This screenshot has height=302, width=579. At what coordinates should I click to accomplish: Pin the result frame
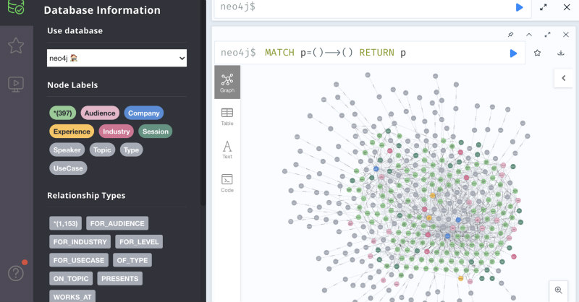pos(511,35)
